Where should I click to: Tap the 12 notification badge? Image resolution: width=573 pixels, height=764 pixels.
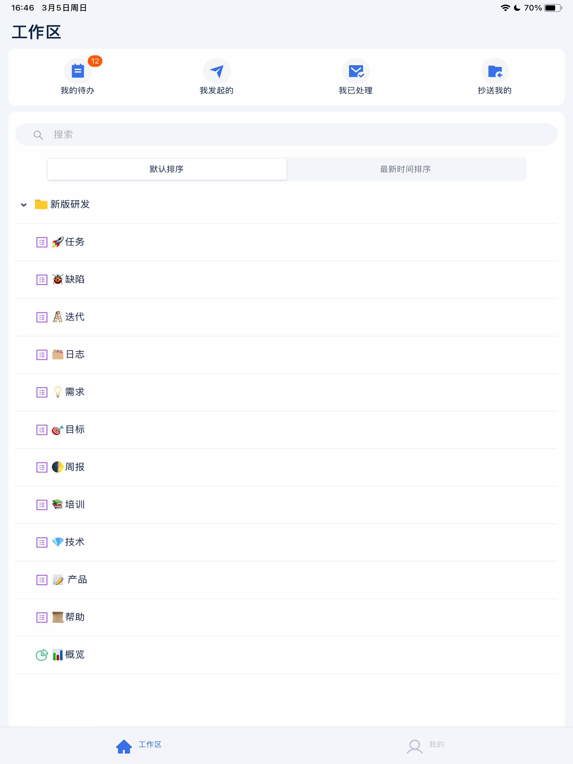point(95,61)
